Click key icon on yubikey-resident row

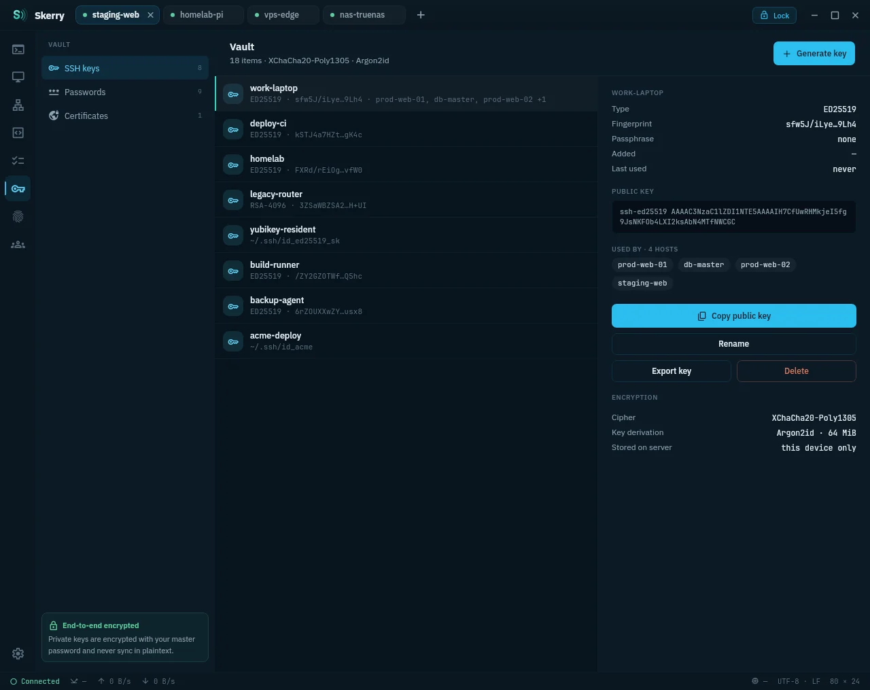(x=233, y=235)
